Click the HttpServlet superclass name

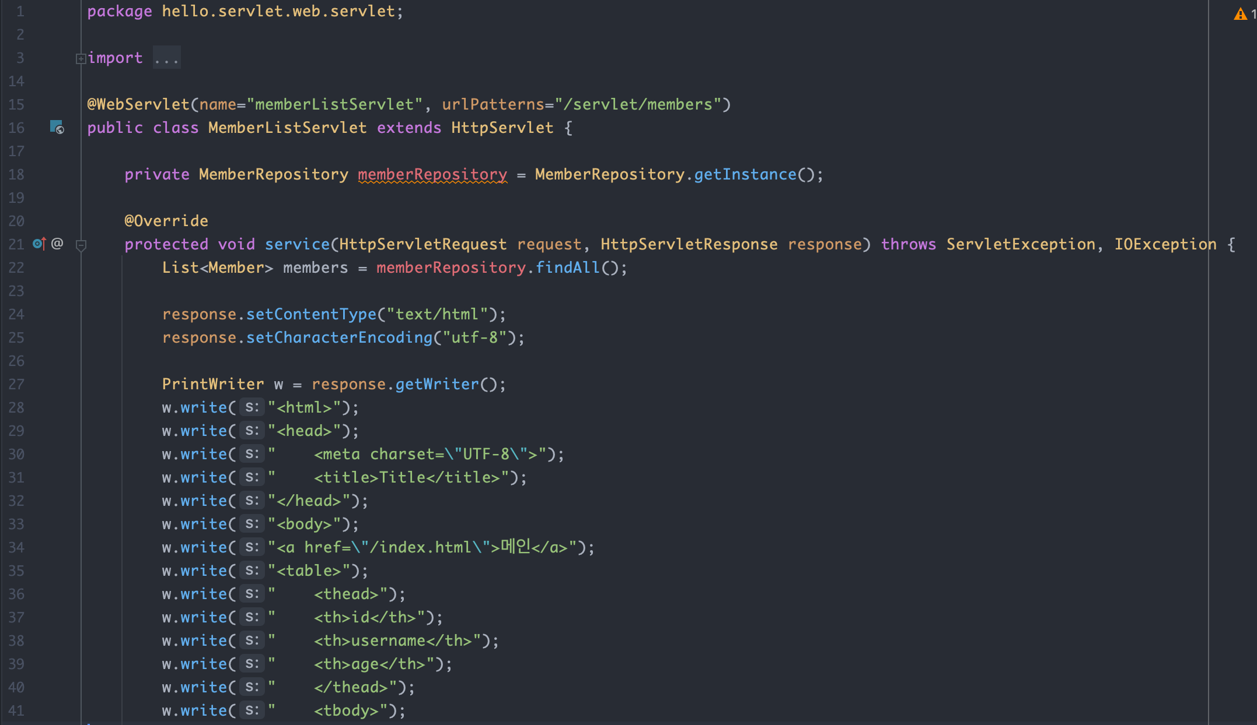[x=502, y=128]
